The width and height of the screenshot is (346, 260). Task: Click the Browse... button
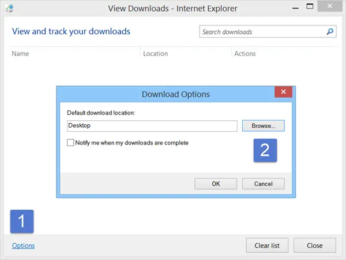coord(264,126)
